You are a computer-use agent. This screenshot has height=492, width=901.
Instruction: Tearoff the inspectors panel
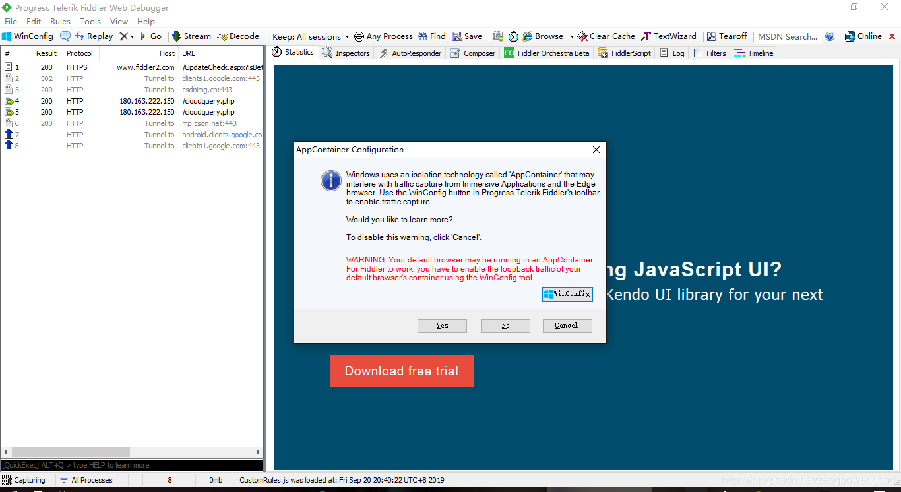726,36
